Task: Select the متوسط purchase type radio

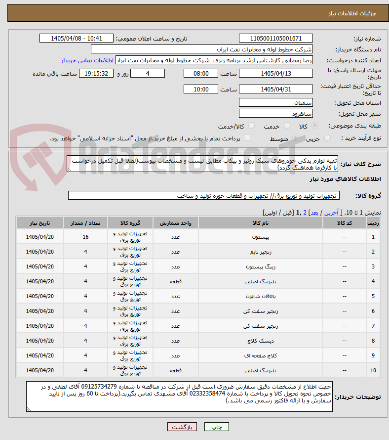Action: click(x=295, y=138)
